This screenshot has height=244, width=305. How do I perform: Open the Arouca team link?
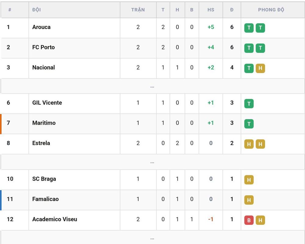pyautogui.click(x=41, y=27)
